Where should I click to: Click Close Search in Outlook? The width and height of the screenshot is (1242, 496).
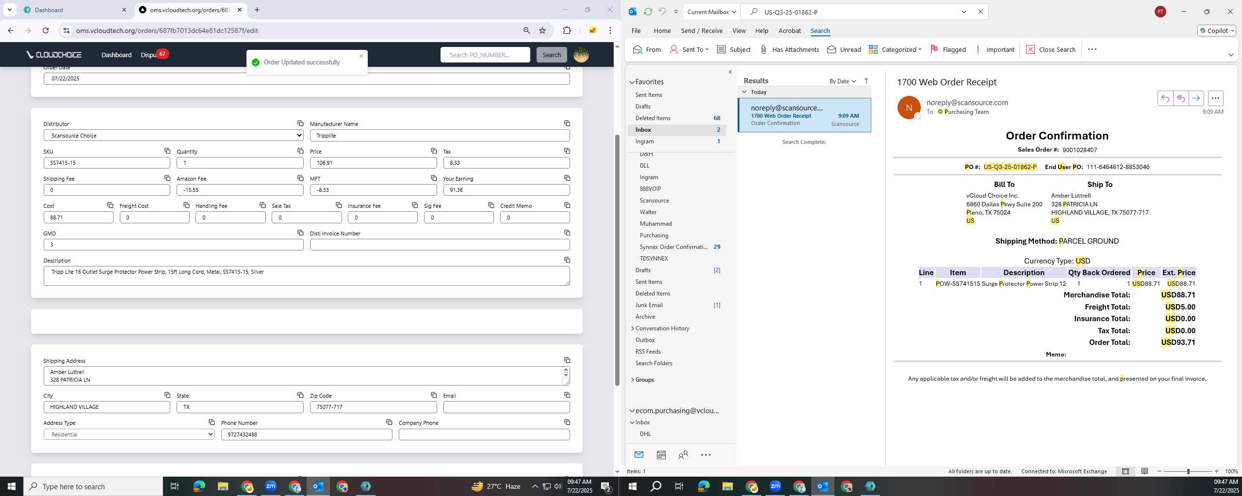tap(1051, 49)
